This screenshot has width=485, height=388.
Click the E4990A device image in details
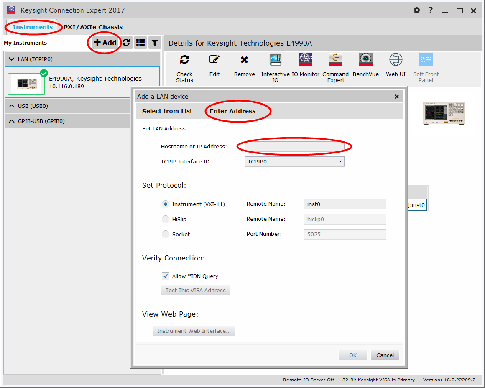pos(444,114)
